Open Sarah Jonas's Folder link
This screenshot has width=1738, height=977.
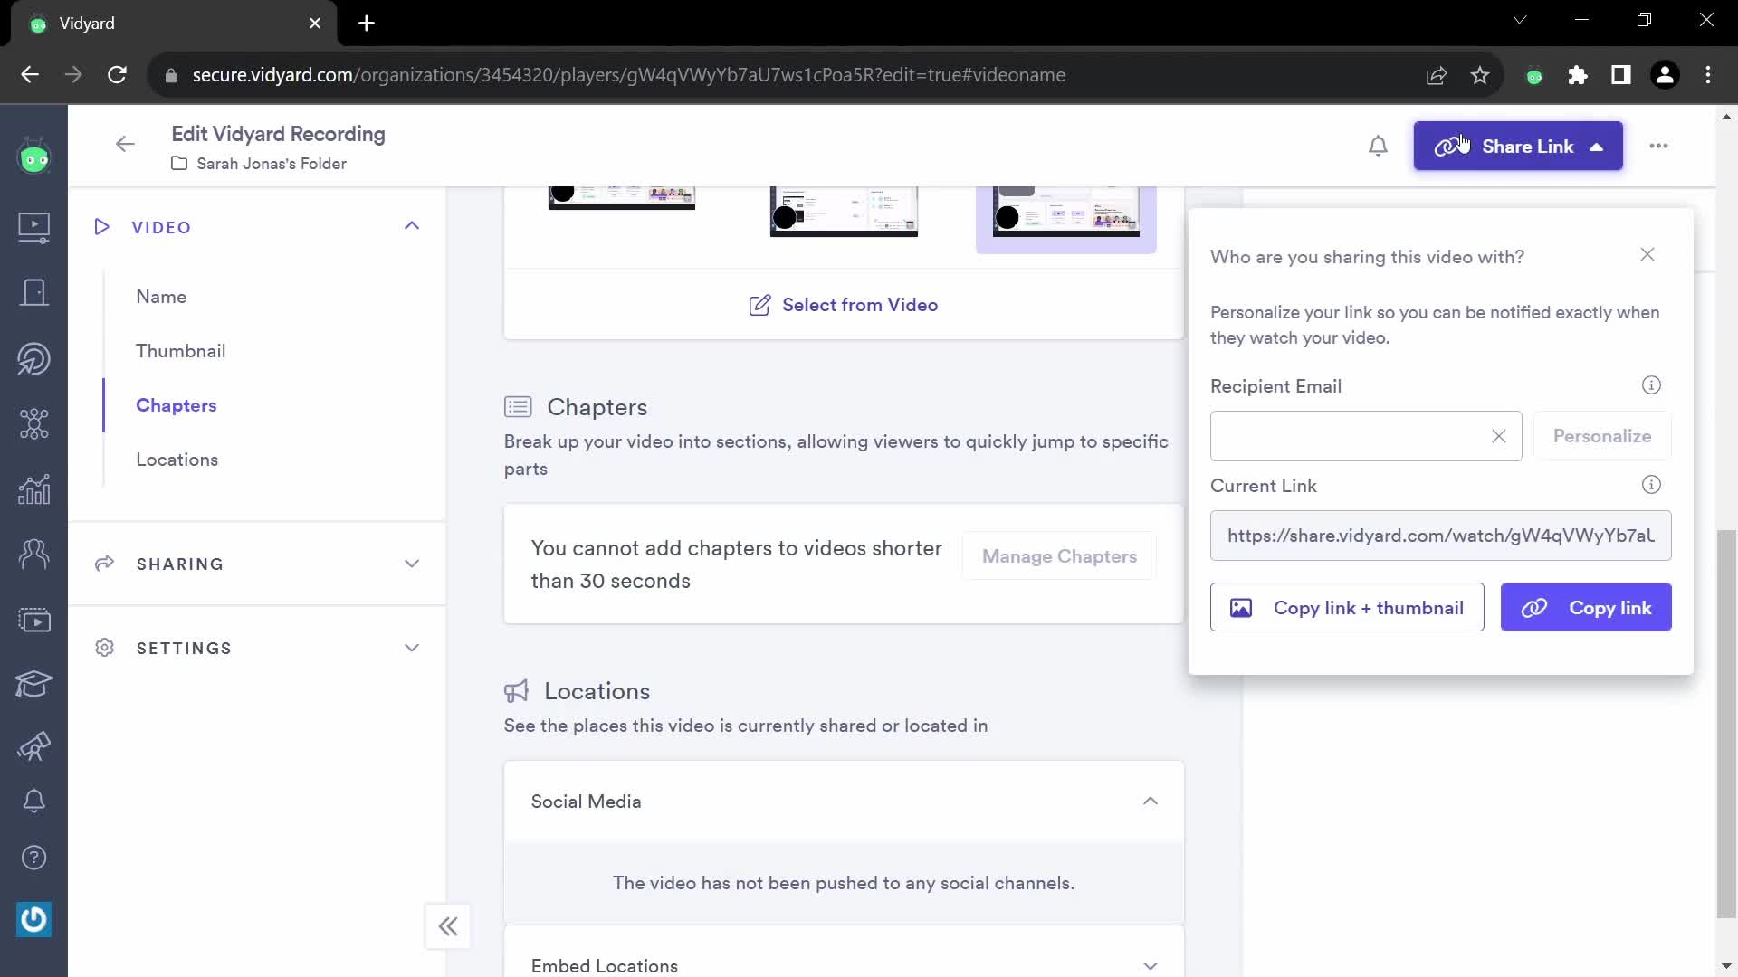tap(259, 164)
